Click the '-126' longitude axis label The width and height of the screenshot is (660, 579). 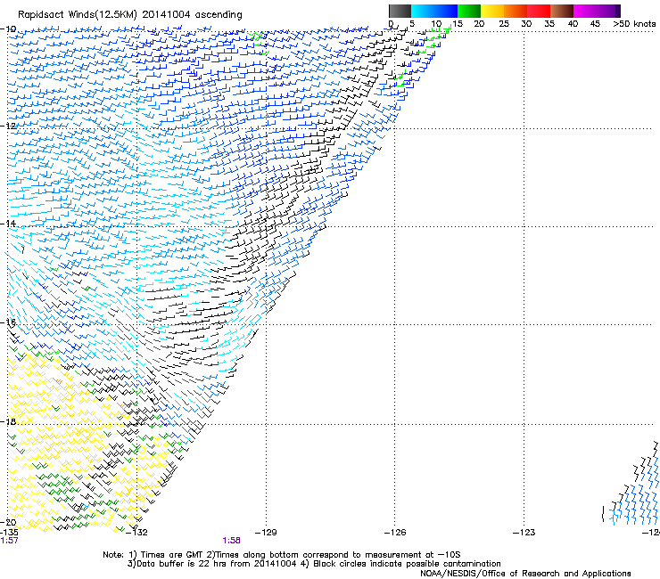[395, 533]
